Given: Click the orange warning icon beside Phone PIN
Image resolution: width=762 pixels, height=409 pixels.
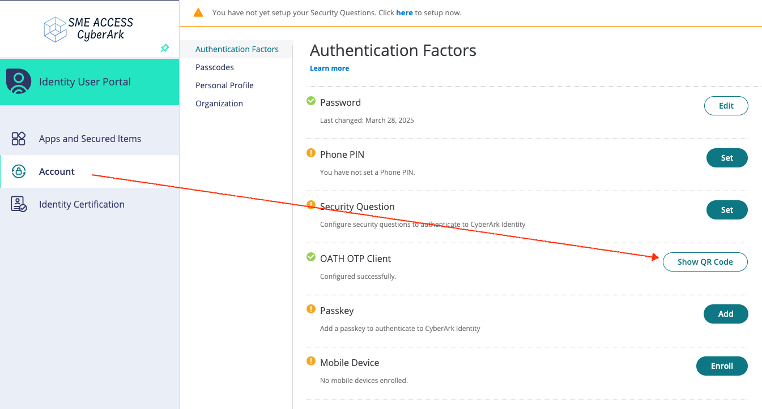Looking at the screenshot, I should coord(311,153).
